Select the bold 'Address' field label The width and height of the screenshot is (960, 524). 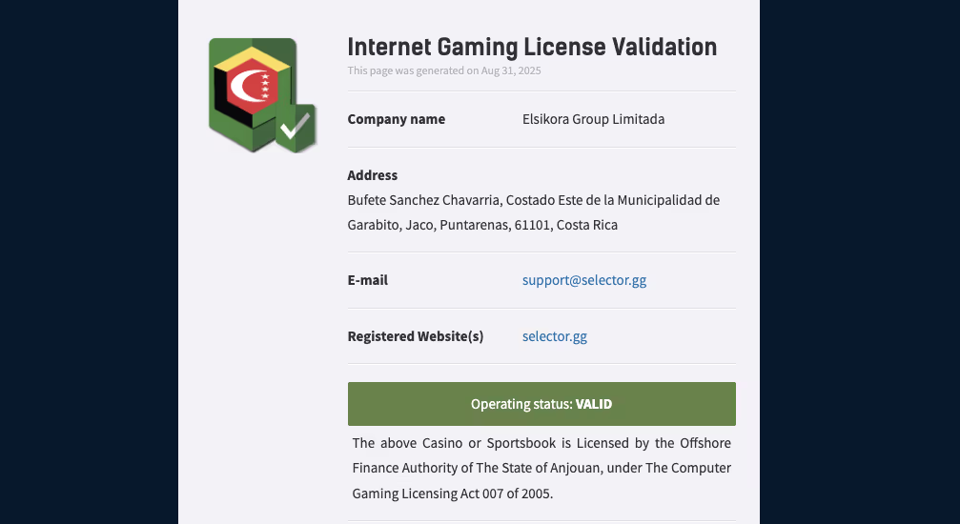click(x=373, y=175)
